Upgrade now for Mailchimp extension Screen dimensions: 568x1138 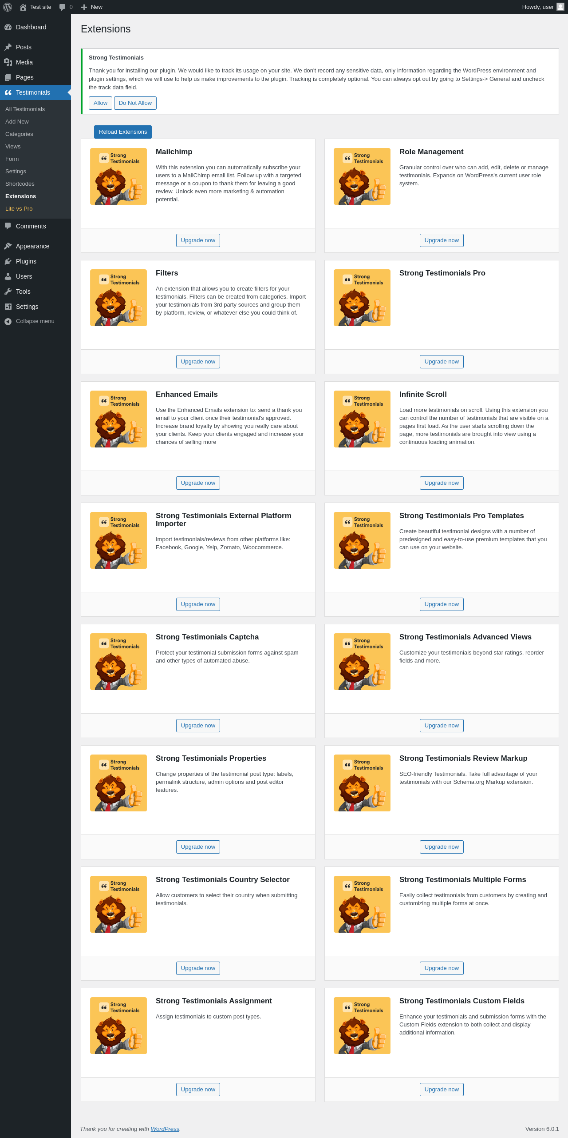[198, 240]
